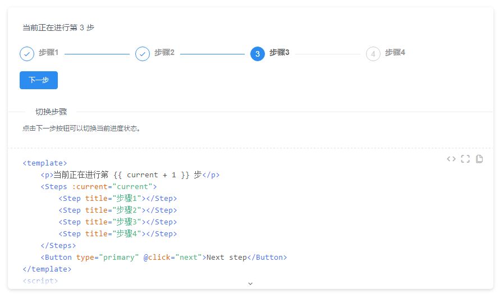This screenshot has width=499, height=294.
Task: Click the text 当前正在进行第 3 步
Action: [58, 27]
